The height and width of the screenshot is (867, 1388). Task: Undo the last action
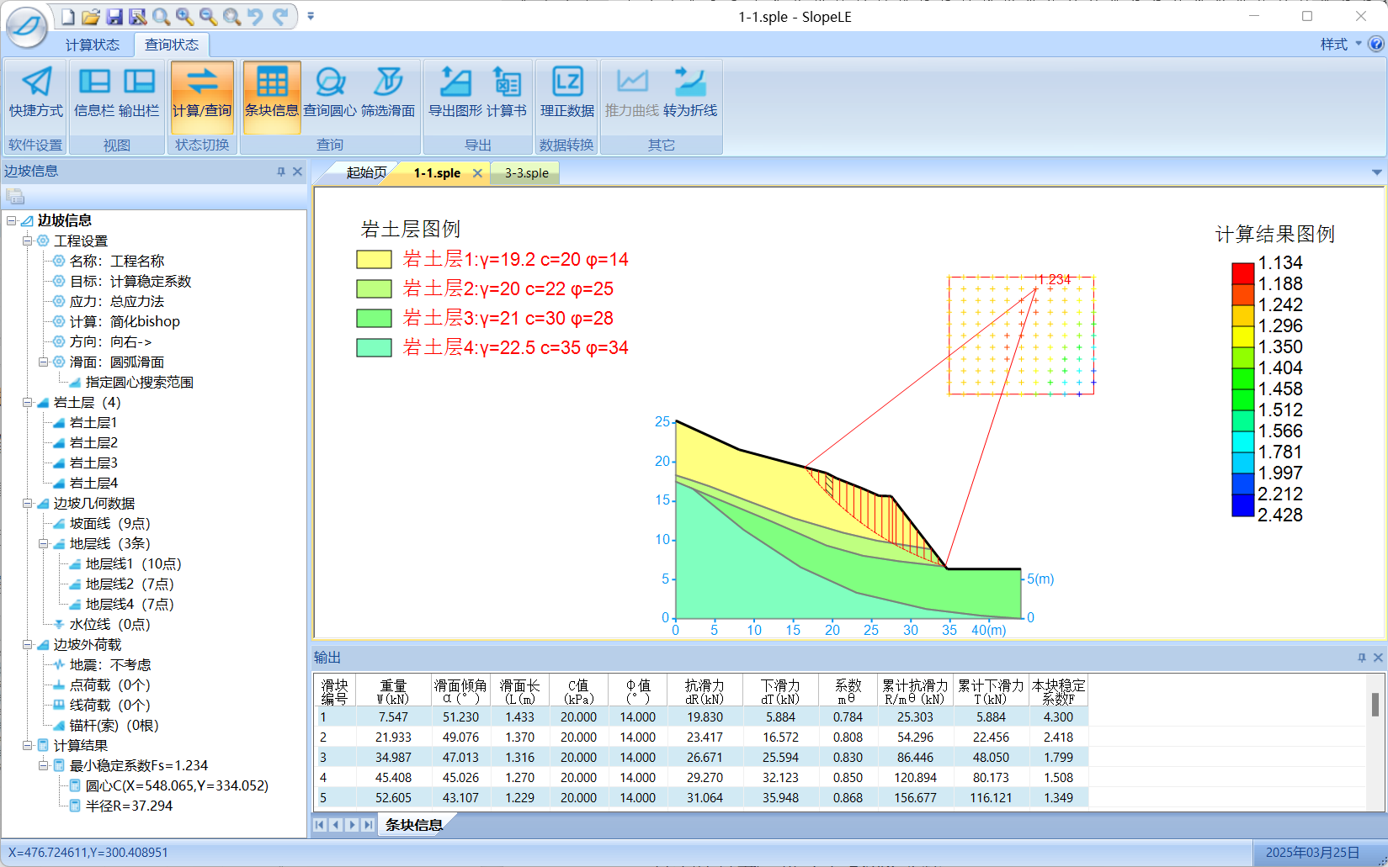click(256, 16)
